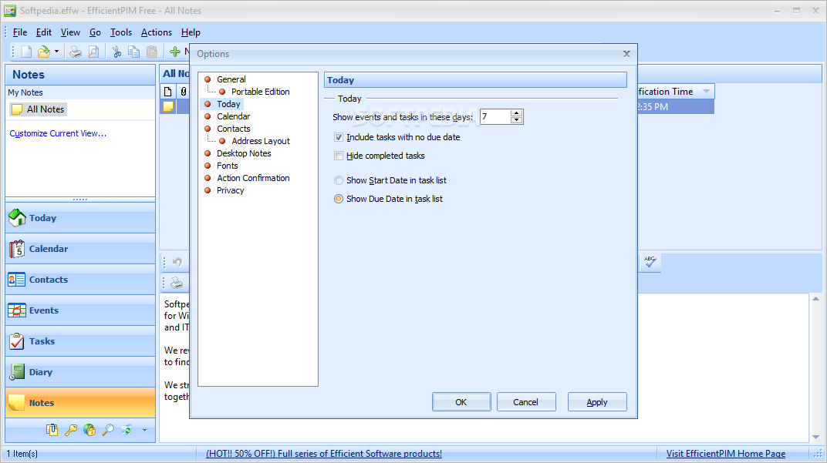The width and height of the screenshot is (827, 463).
Task: Click the globe with lock shortcut icon
Action: pyautogui.click(x=89, y=430)
